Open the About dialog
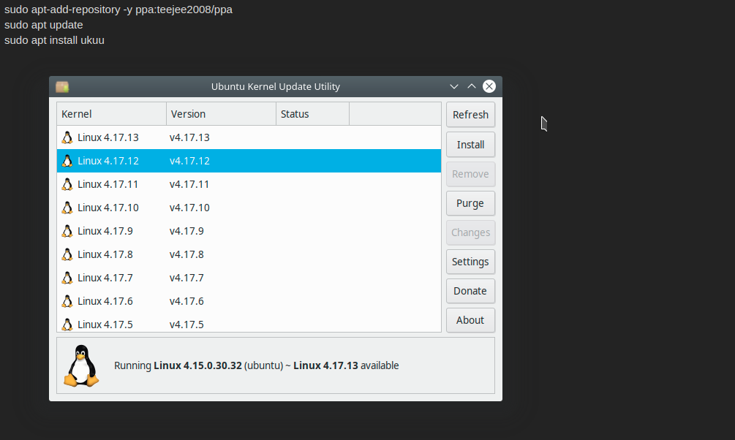The height and width of the screenshot is (440, 735). coord(471,320)
